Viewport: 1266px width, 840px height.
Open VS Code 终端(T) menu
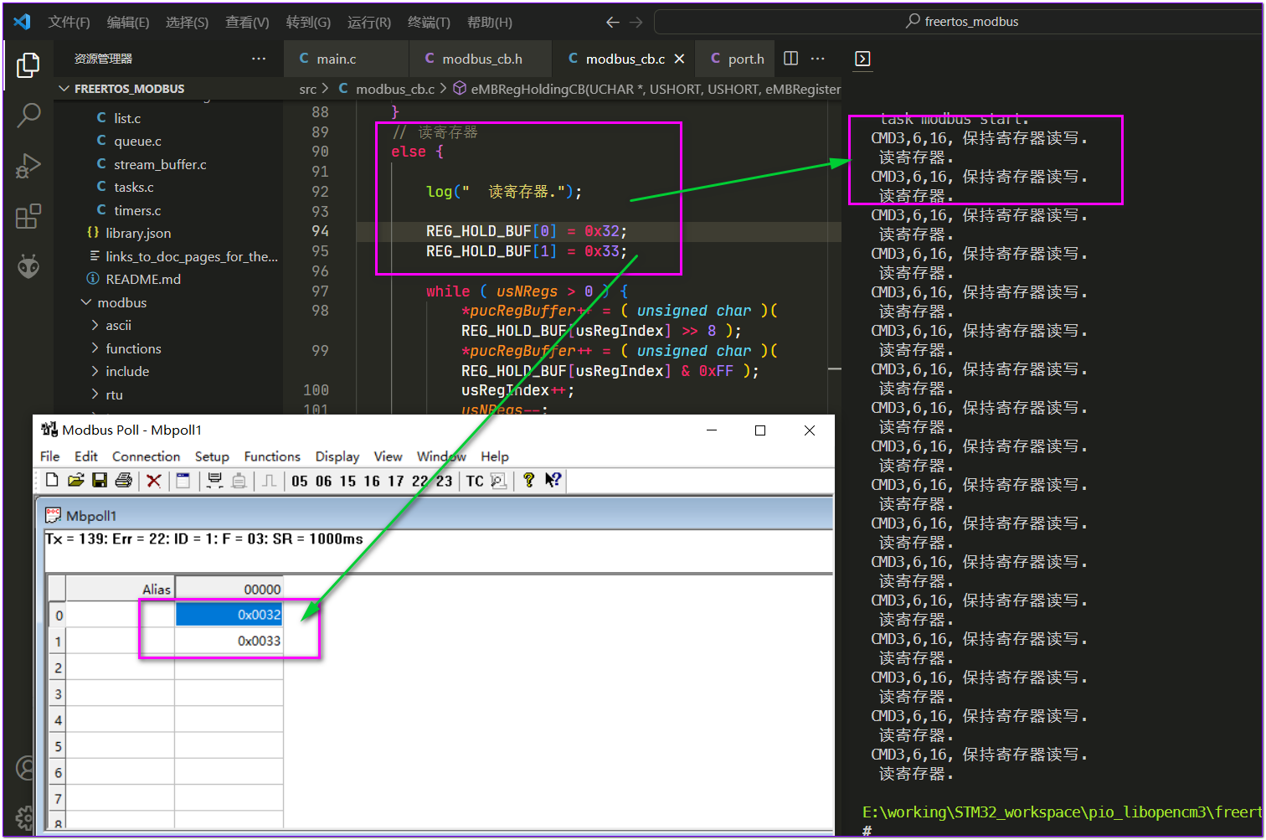tap(429, 22)
